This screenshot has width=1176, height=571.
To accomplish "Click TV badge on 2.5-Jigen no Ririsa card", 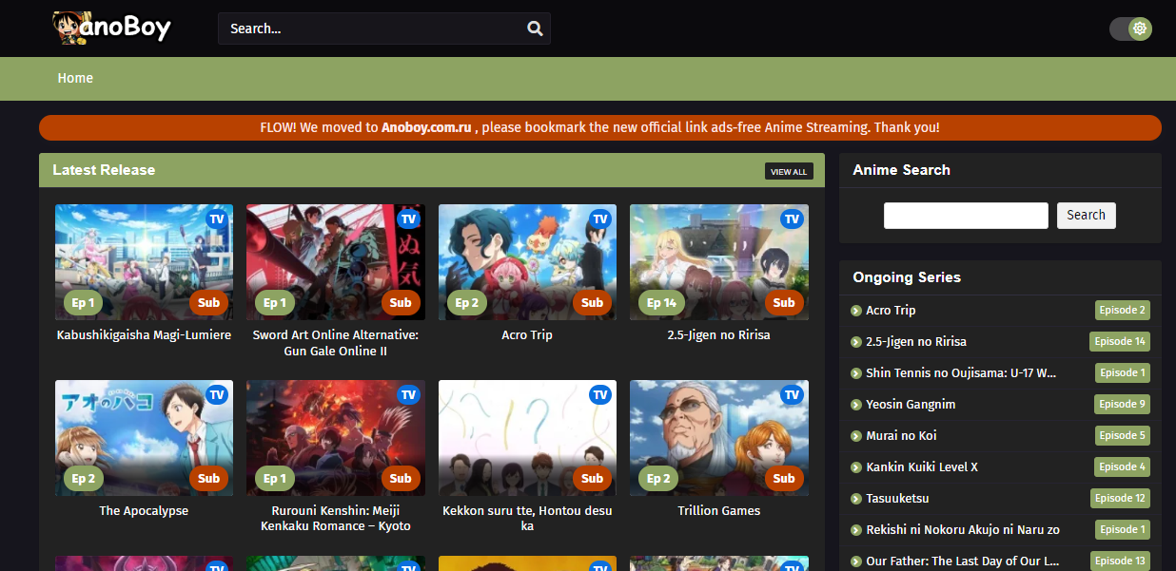I will [793, 219].
